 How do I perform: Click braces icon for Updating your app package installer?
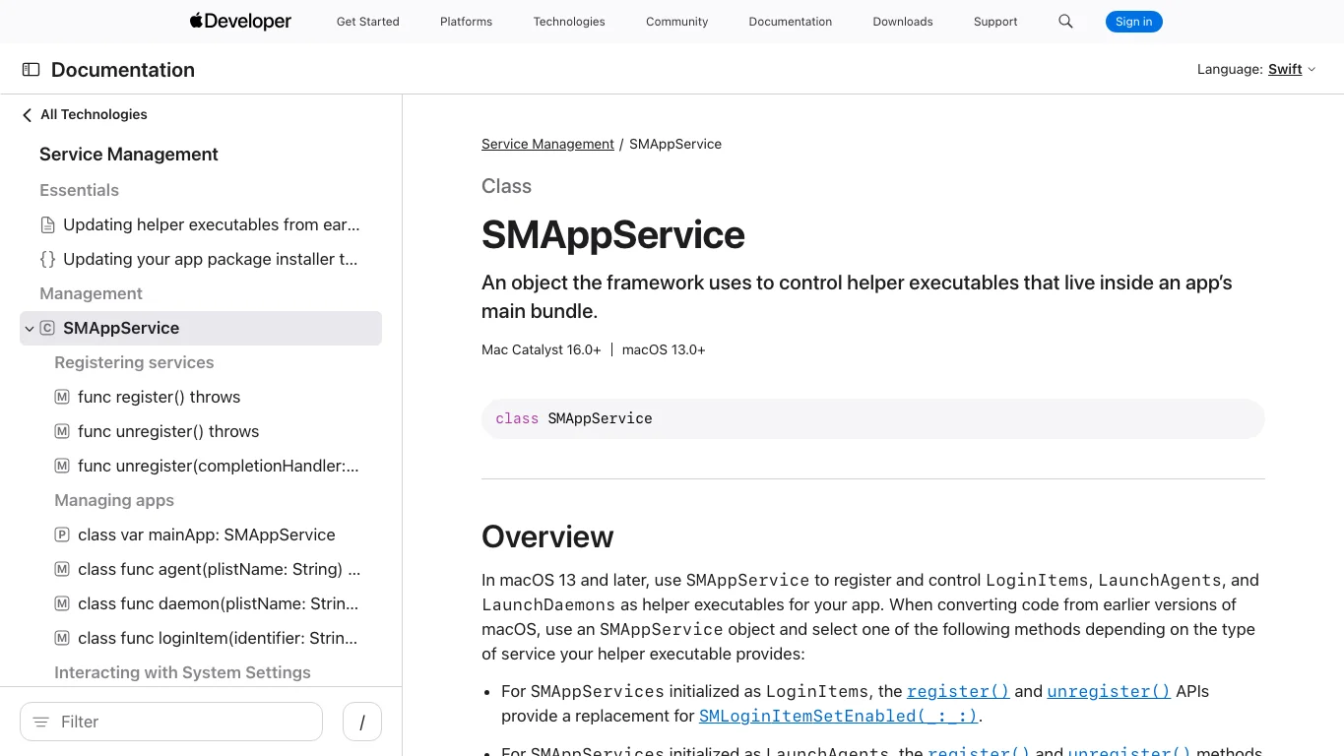coord(47,259)
